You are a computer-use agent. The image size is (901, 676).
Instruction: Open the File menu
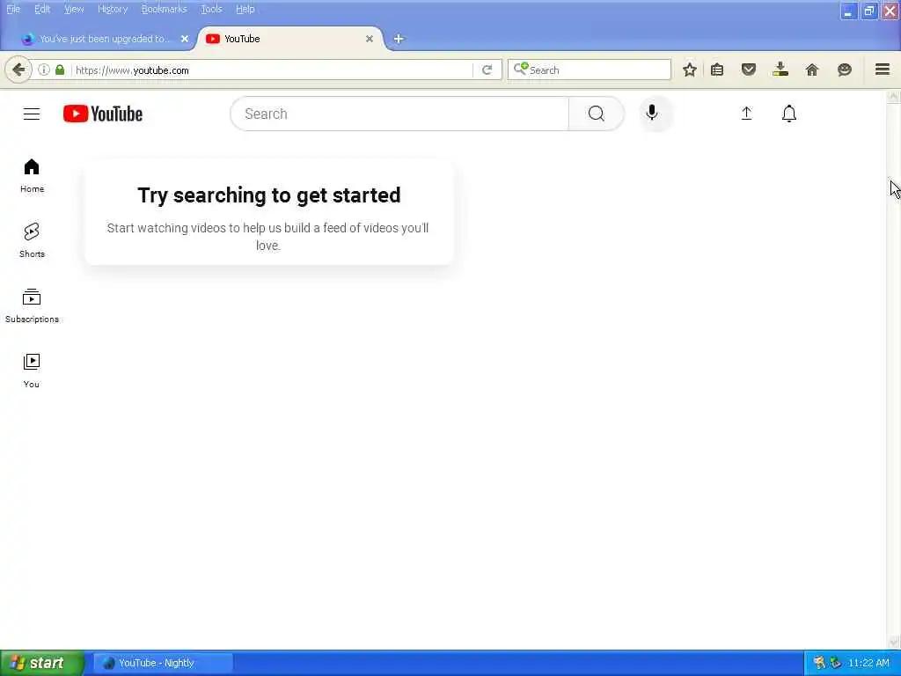(12, 9)
